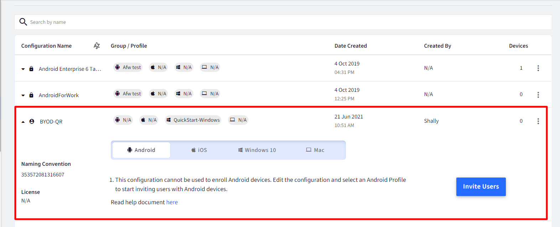Click the AndroidForWork configuration name
The height and width of the screenshot is (227, 560).
(x=59, y=95)
